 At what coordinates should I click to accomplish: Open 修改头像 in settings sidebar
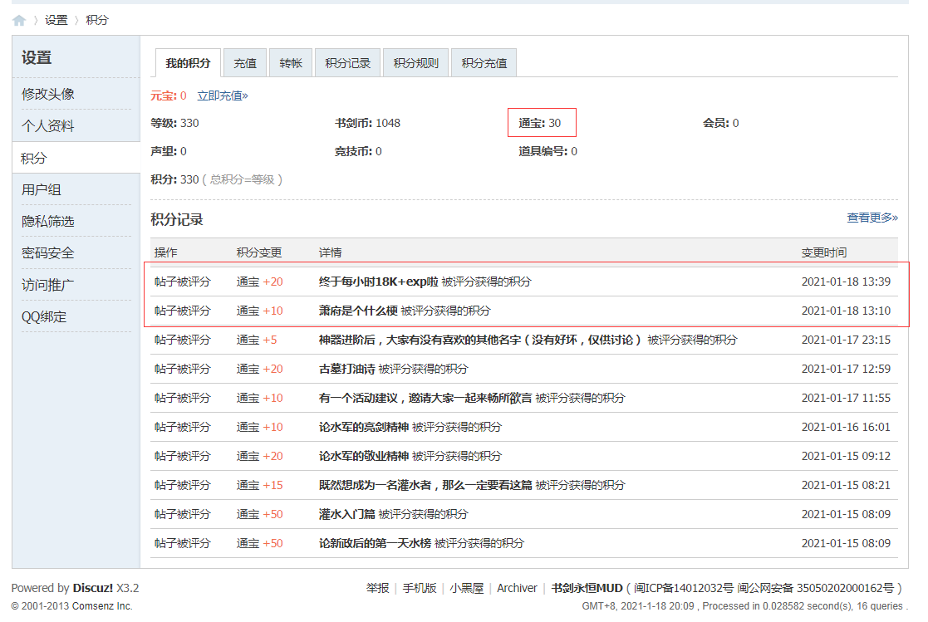(x=48, y=94)
